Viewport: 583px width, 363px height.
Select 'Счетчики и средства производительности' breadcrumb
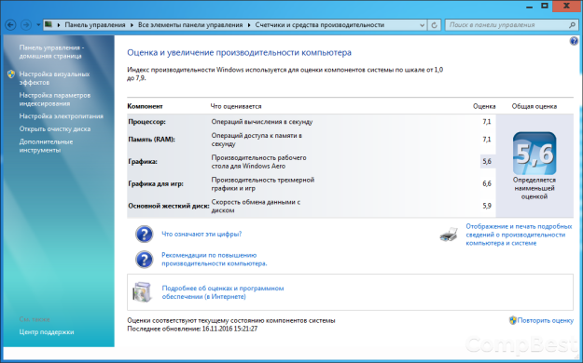tap(319, 25)
